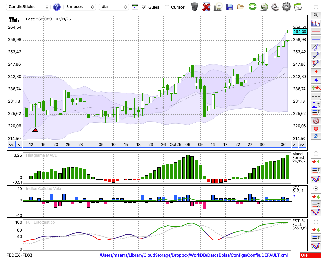The image size is (326, 260).
Task: Click the open folder icon
Action: [241, 7]
